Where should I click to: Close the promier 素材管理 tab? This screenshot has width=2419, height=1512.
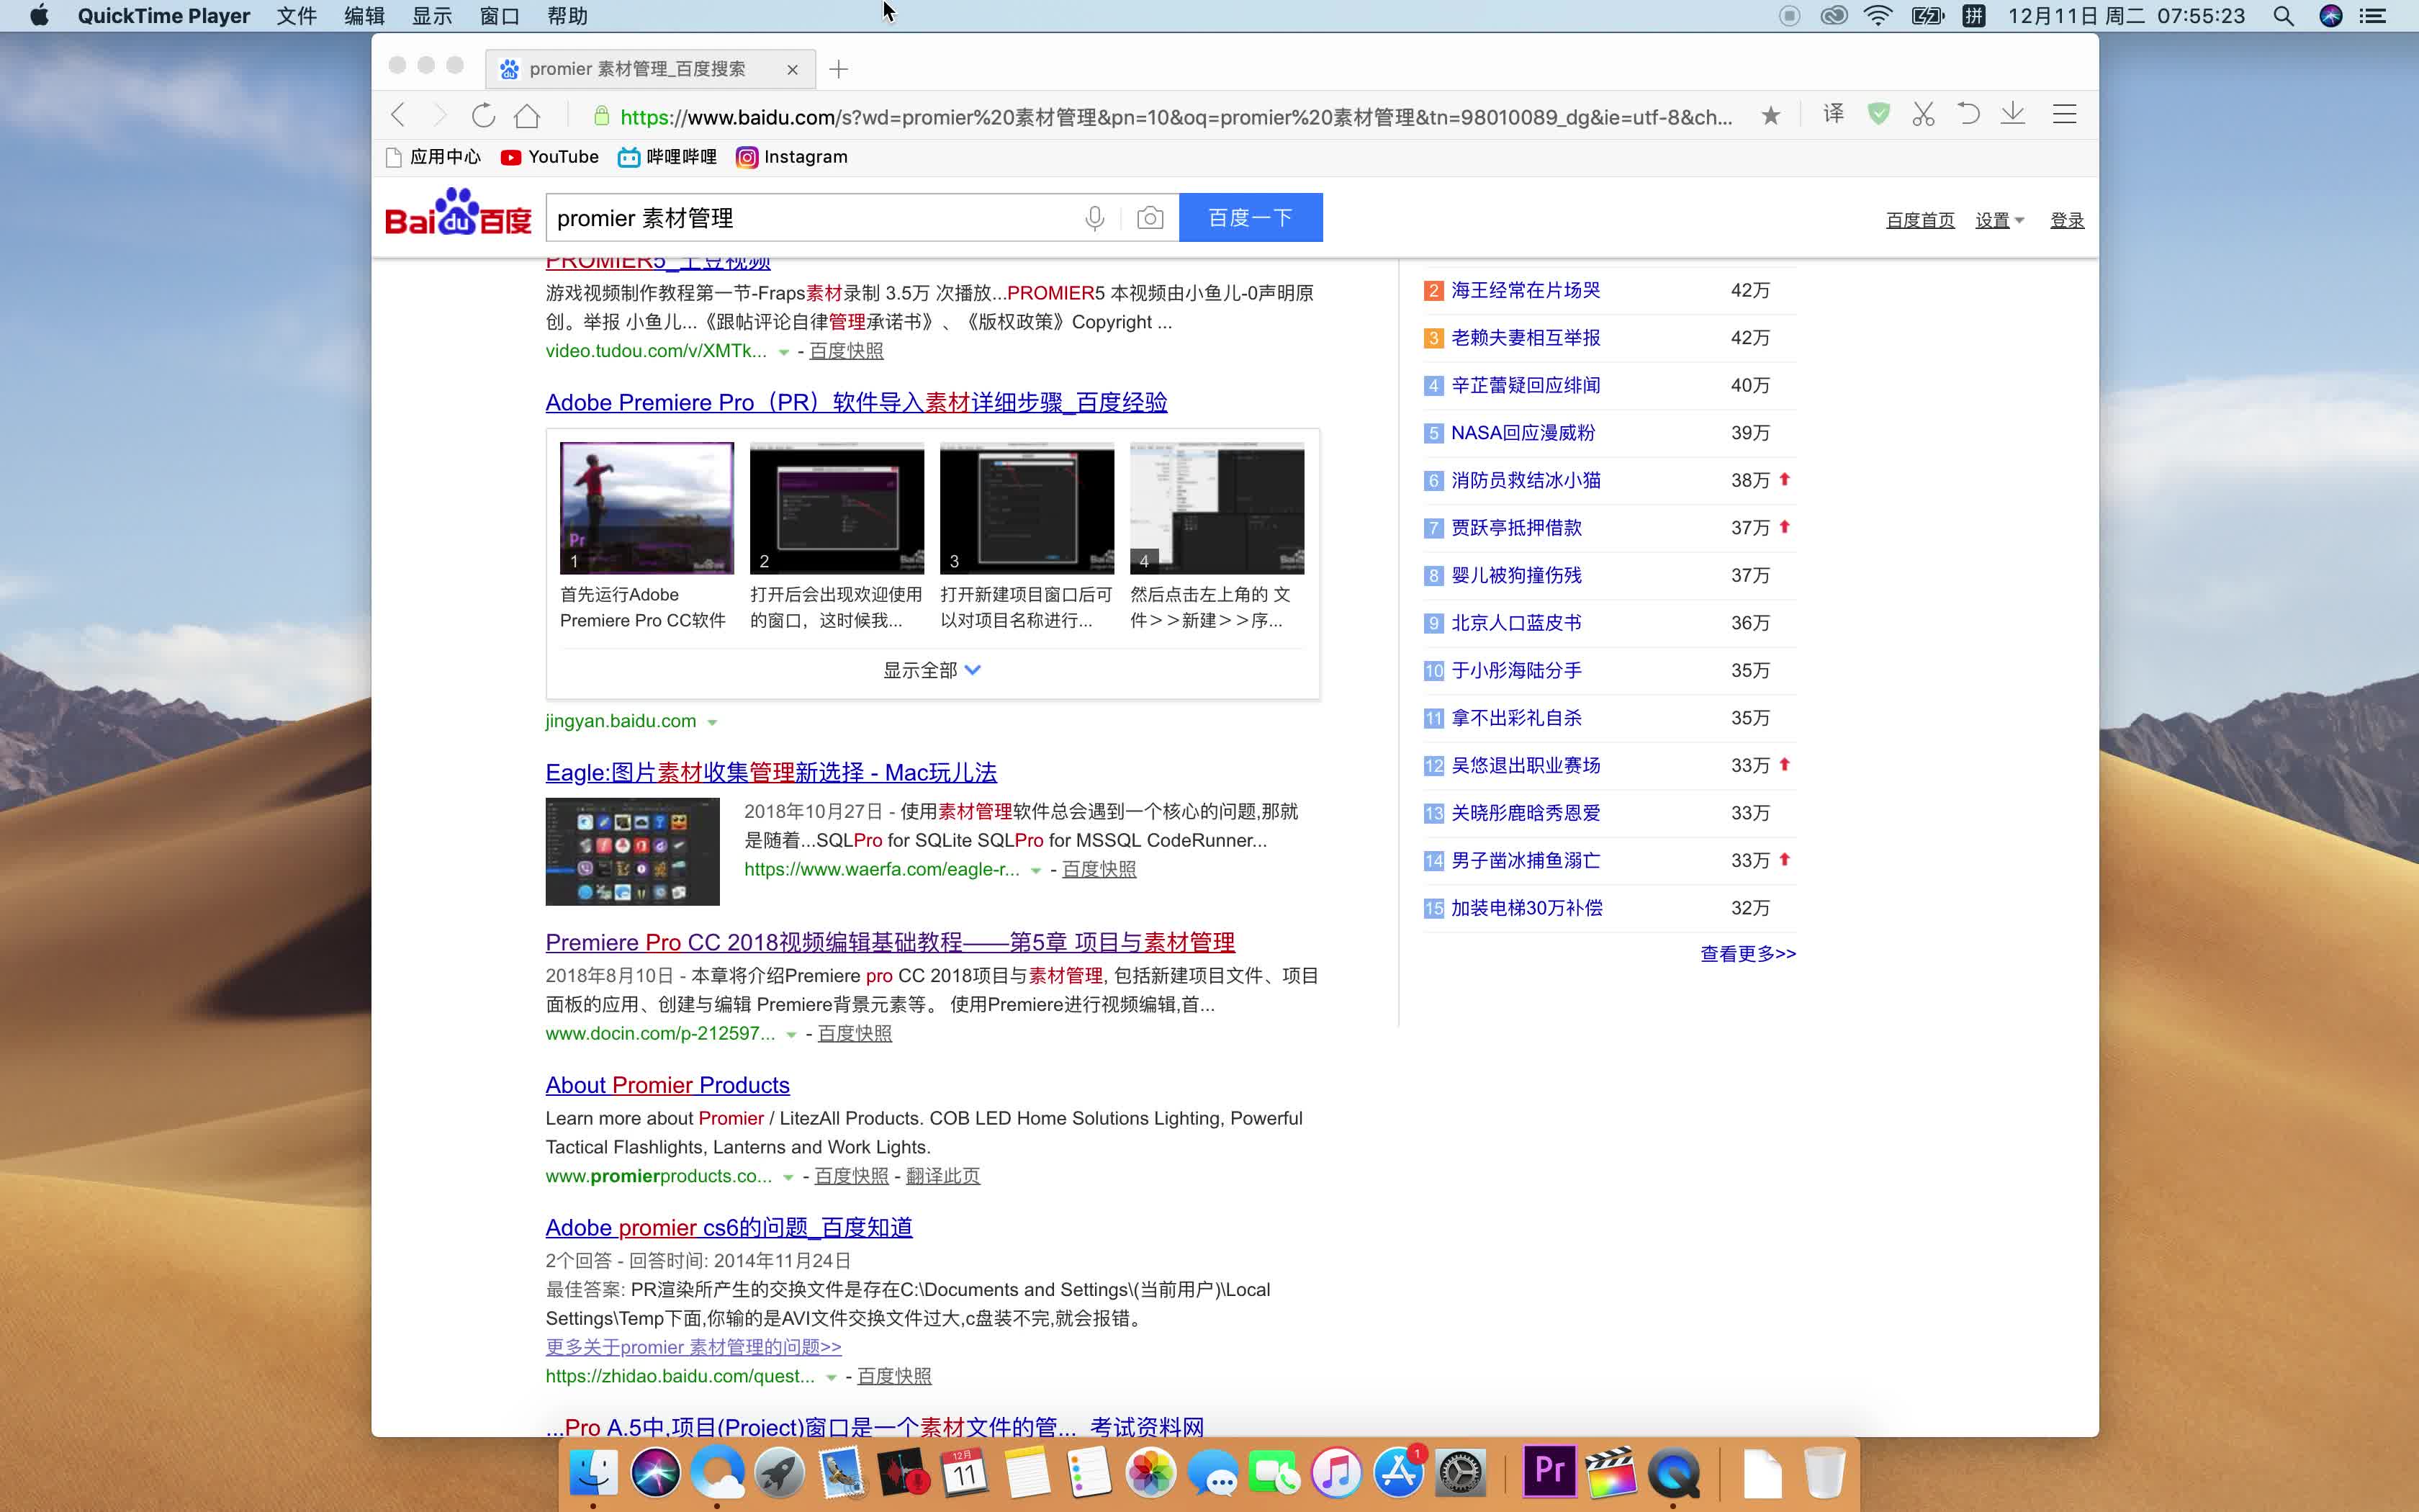(793, 69)
